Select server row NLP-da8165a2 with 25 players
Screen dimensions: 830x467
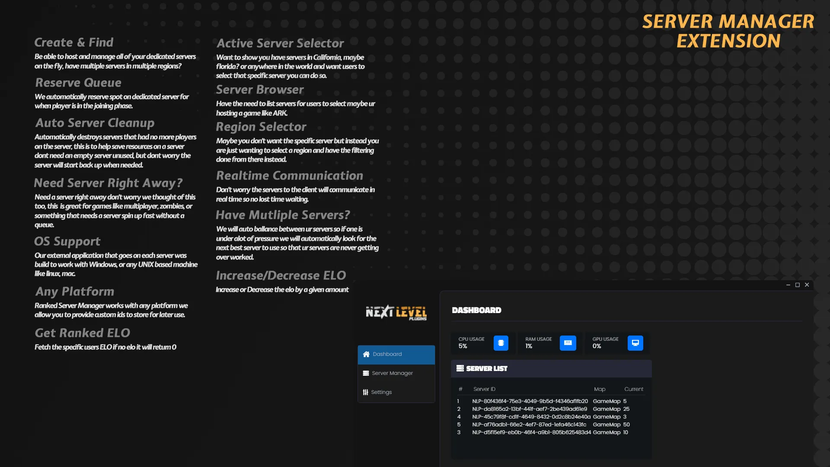(x=530, y=409)
